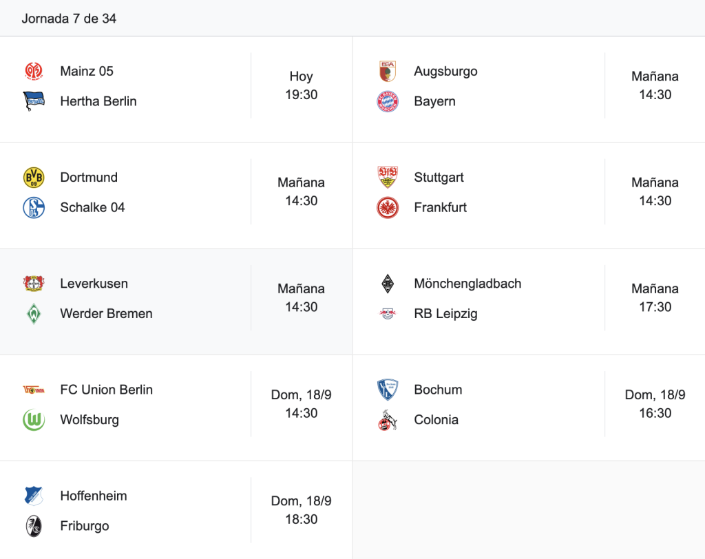Click the Werder Bremen diamond logo
The height and width of the screenshot is (559, 705).
(x=34, y=313)
